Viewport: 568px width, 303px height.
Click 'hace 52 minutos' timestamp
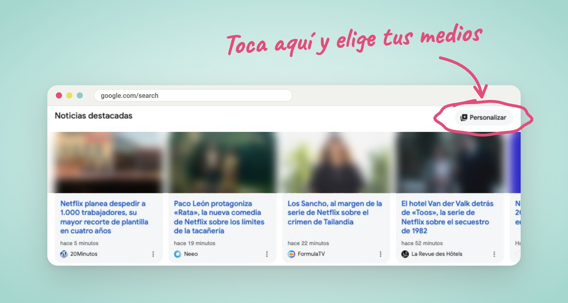pyautogui.click(x=422, y=243)
